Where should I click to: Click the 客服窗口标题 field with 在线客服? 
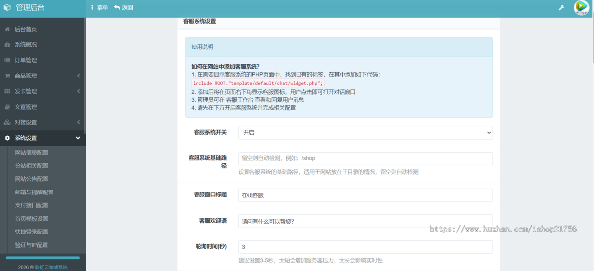(365, 195)
